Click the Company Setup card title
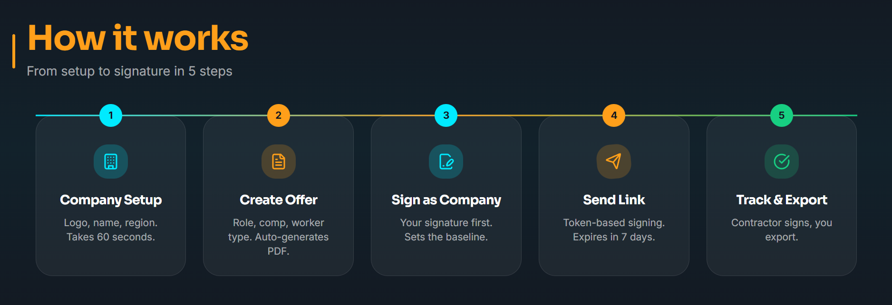Screen dimensions: 892x305 (x=111, y=200)
